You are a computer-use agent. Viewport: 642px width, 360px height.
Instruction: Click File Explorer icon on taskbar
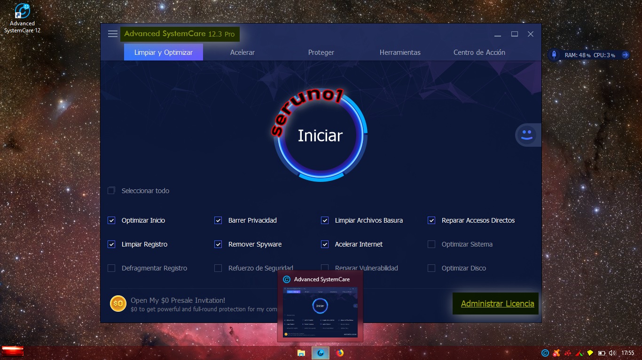point(301,353)
